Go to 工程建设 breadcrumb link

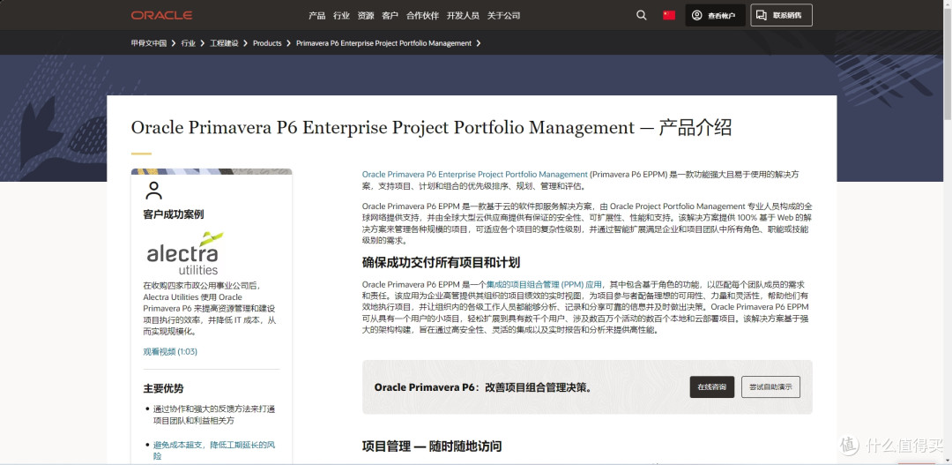pyautogui.click(x=224, y=43)
